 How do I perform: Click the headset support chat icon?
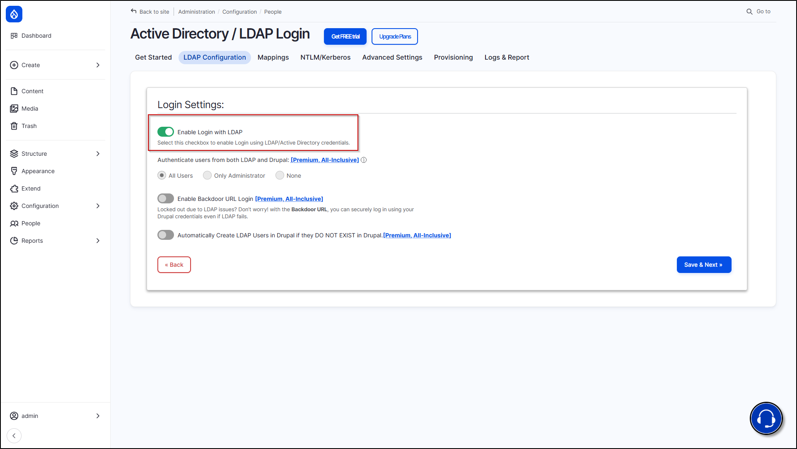766,418
